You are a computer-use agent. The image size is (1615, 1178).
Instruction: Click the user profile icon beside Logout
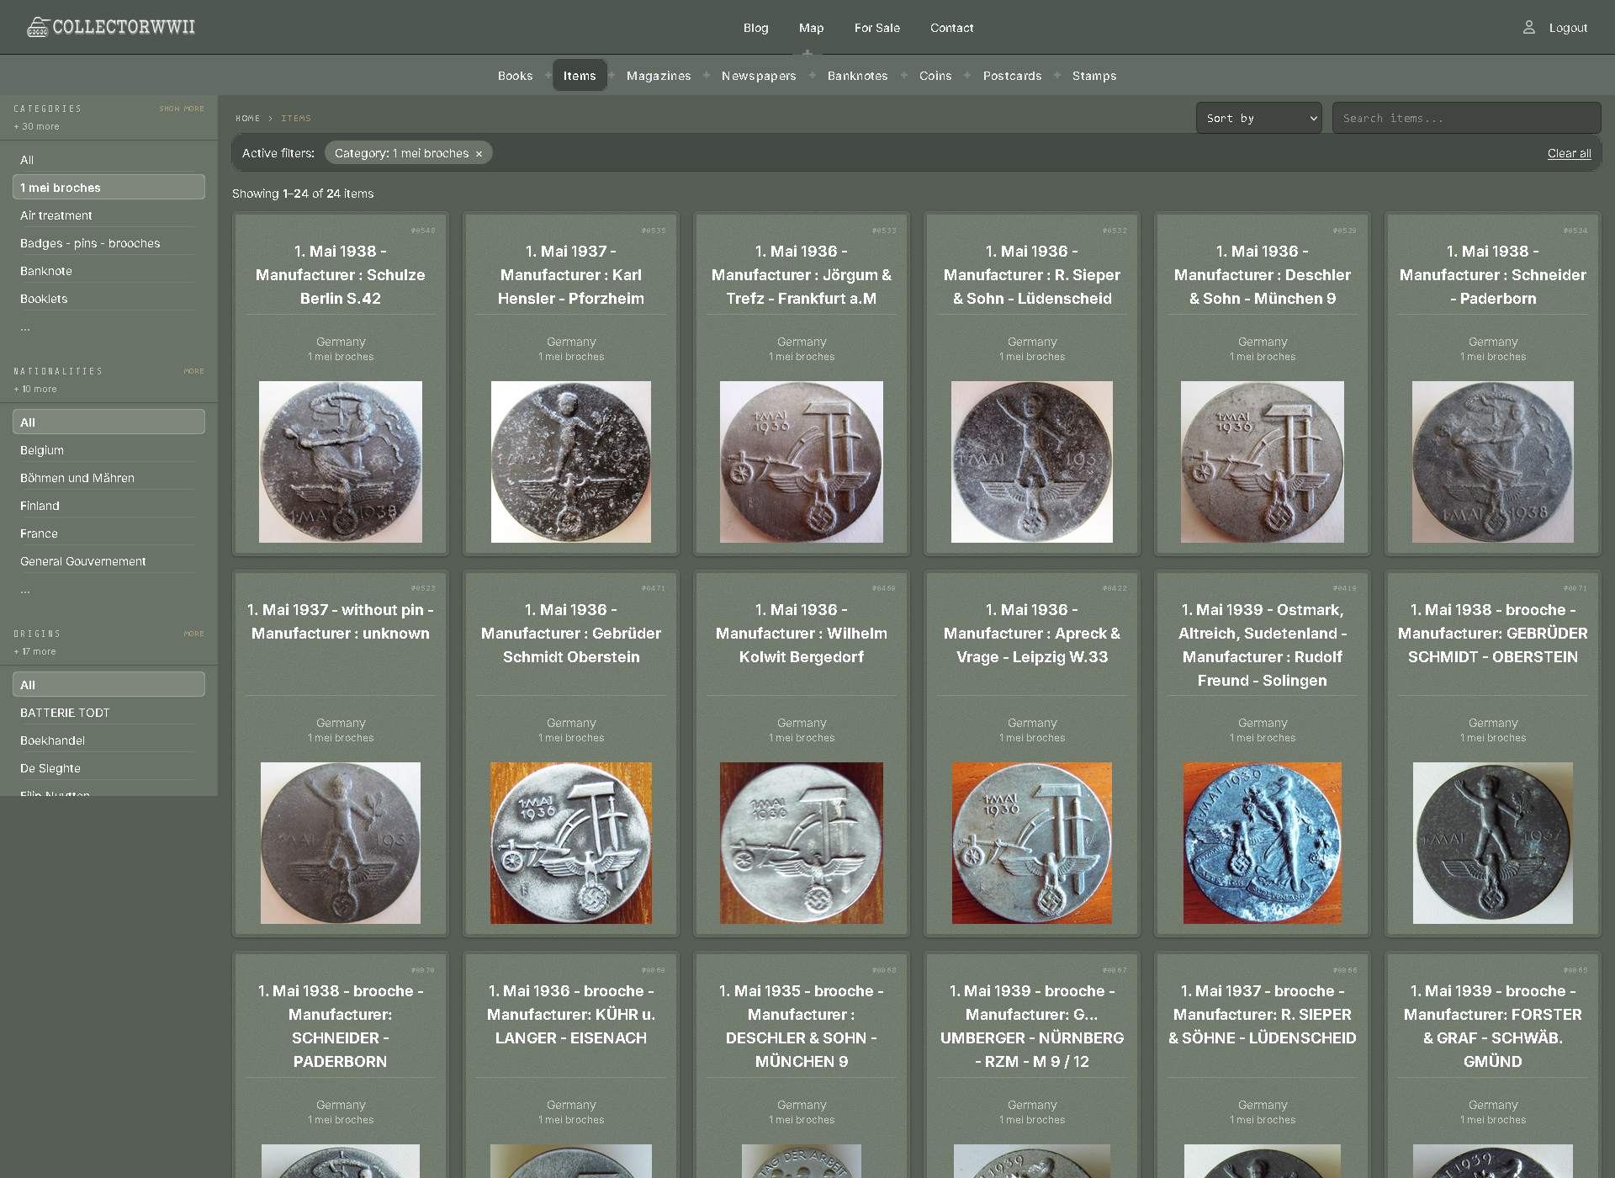(1528, 28)
